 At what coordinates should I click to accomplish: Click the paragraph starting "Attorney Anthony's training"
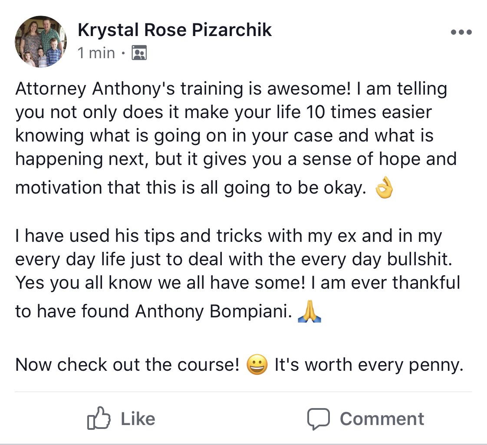pos(236,138)
